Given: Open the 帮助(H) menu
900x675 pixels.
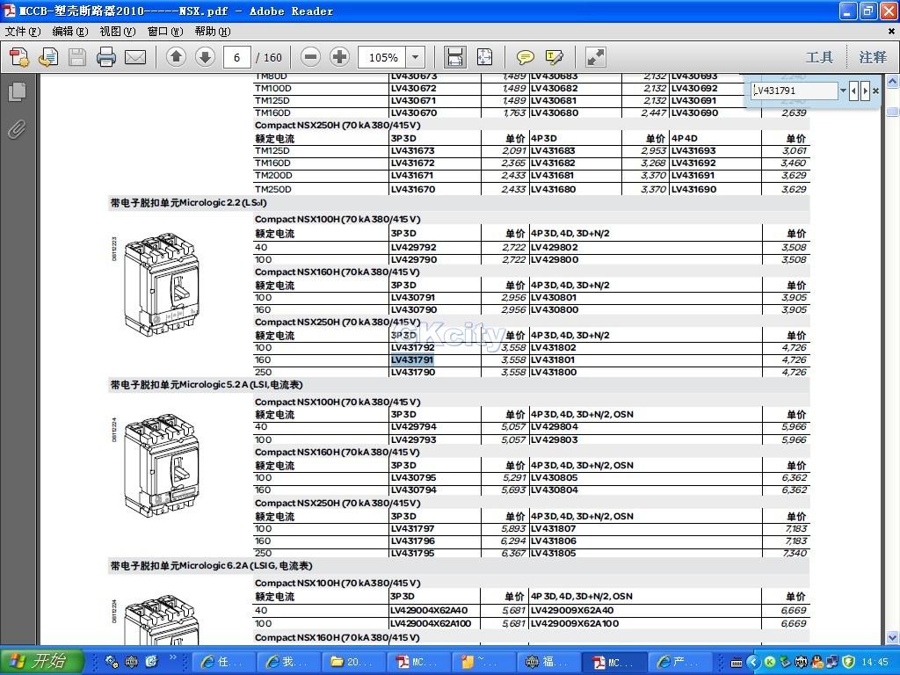Looking at the screenshot, I should tap(213, 31).
